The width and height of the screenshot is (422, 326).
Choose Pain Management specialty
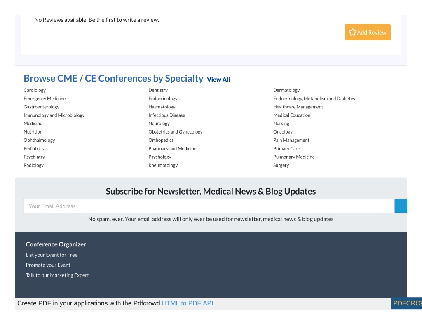[x=291, y=140]
